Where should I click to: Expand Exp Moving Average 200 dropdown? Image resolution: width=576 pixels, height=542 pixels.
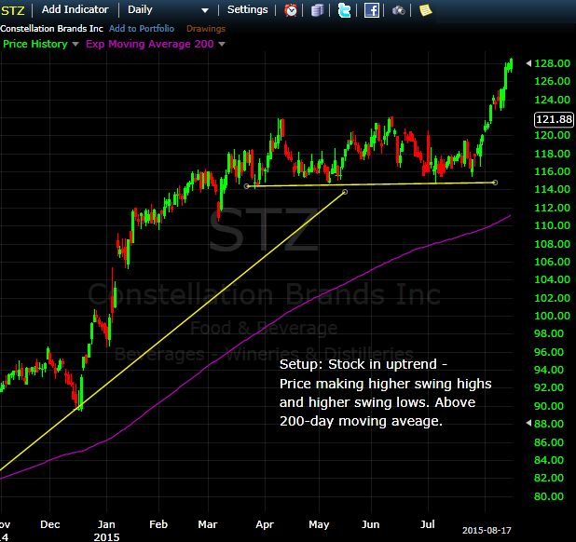point(221,44)
